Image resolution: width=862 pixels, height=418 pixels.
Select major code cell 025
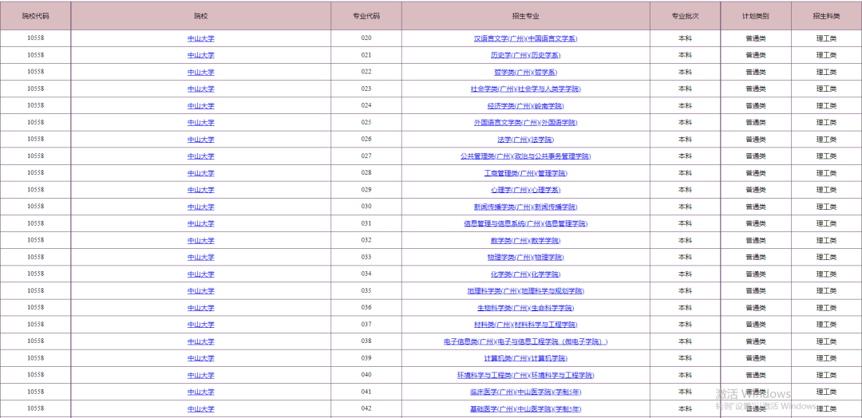(x=366, y=122)
